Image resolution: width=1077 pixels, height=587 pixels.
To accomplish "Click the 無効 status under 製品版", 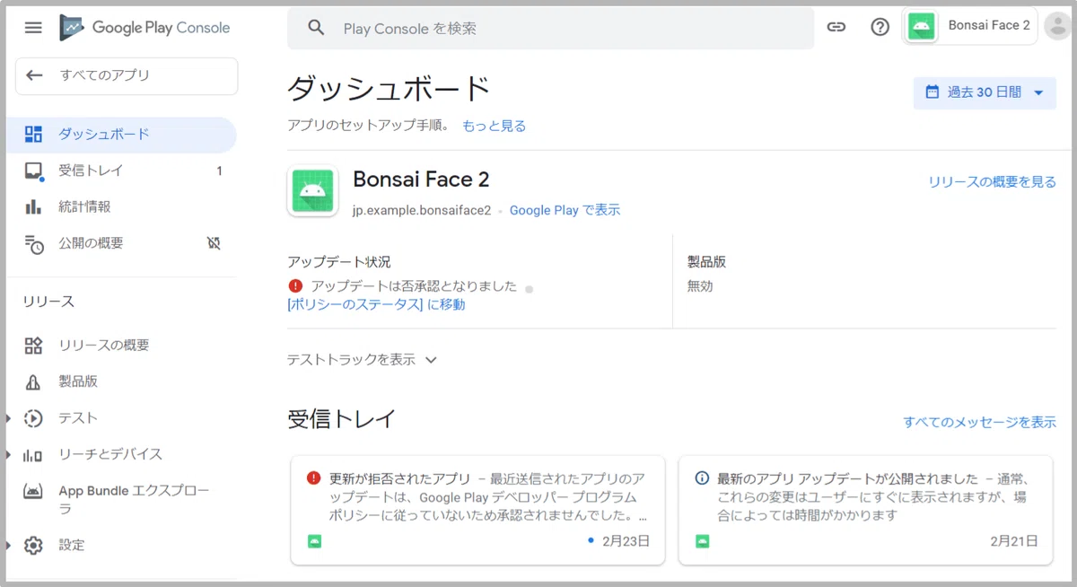I will point(700,286).
